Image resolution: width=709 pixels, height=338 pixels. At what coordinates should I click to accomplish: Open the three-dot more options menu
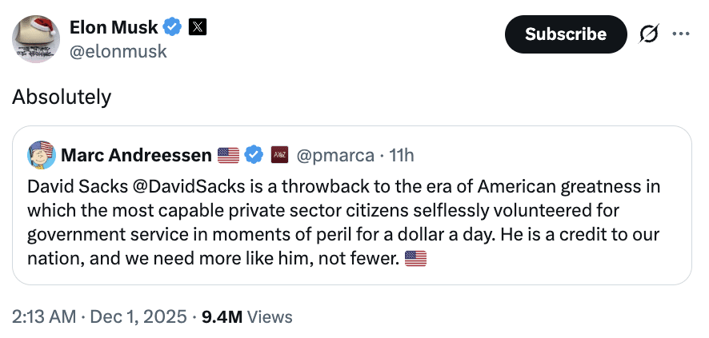pyautogui.click(x=680, y=34)
